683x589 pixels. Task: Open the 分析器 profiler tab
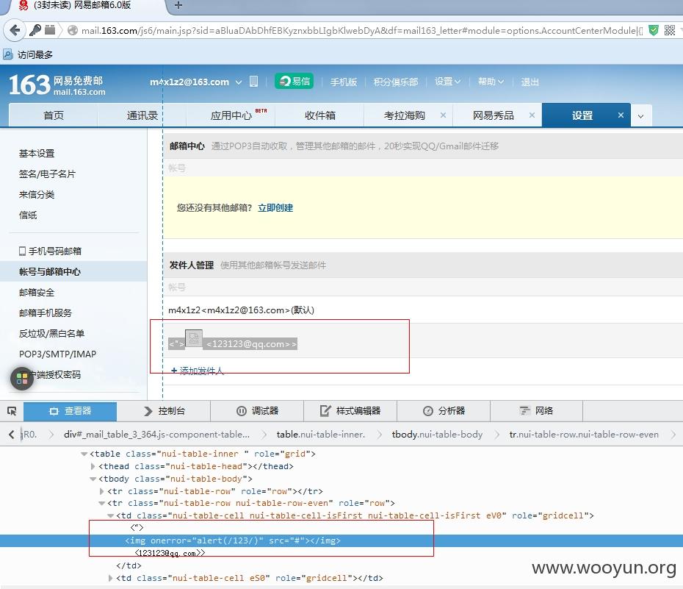click(444, 411)
